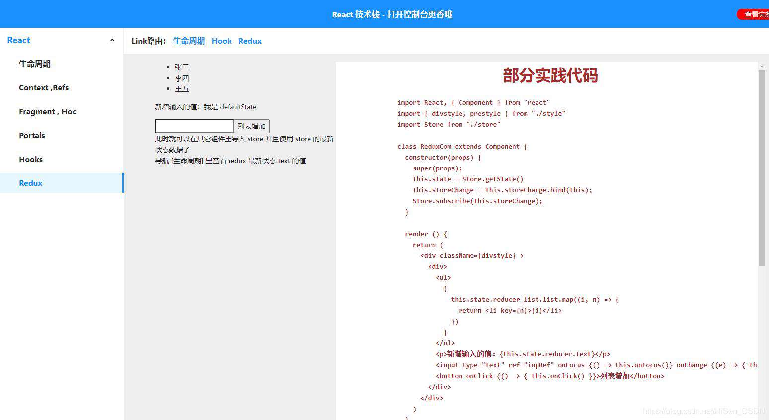
Task: Click the header title React 技术栈
Action: [392, 14]
